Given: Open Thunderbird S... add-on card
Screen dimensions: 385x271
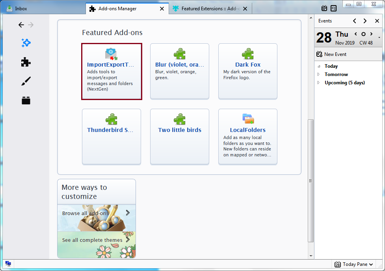Looking at the screenshot, I should (112, 136).
